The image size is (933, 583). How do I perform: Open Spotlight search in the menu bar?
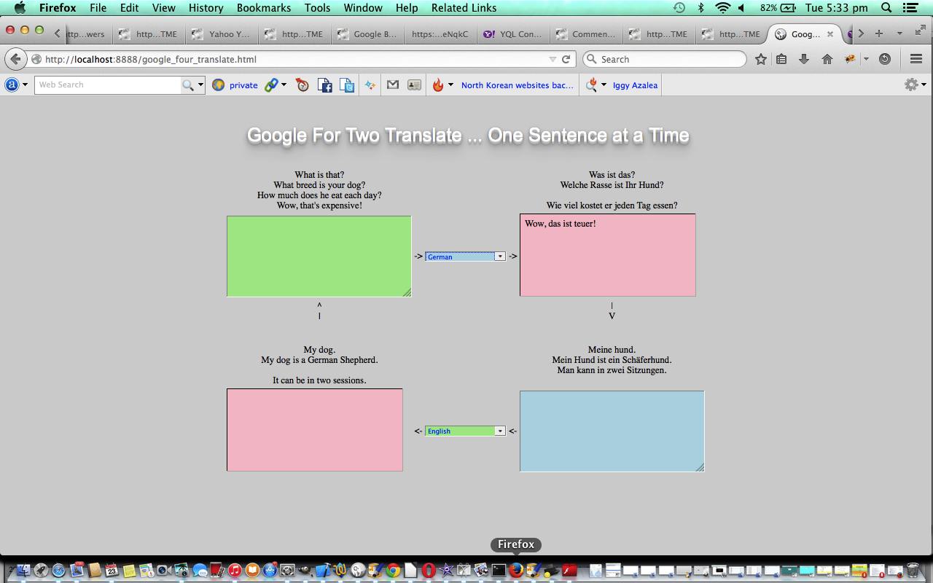pos(887,8)
